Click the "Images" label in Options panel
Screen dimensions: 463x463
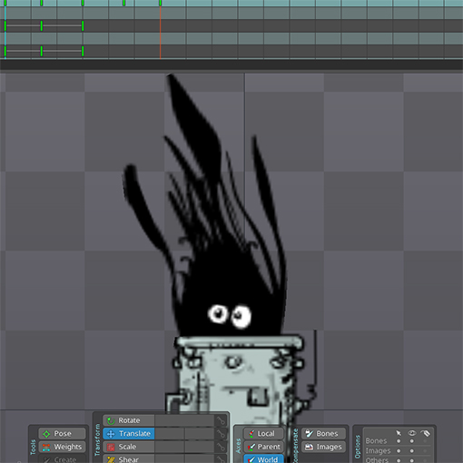pos(378,451)
